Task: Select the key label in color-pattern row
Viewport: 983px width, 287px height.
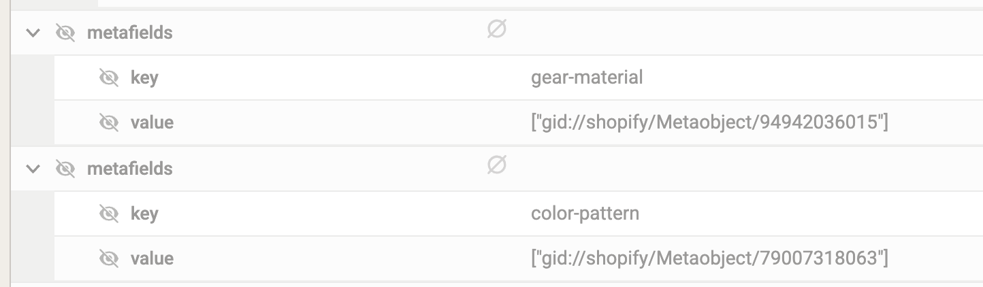Action: (x=144, y=214)
